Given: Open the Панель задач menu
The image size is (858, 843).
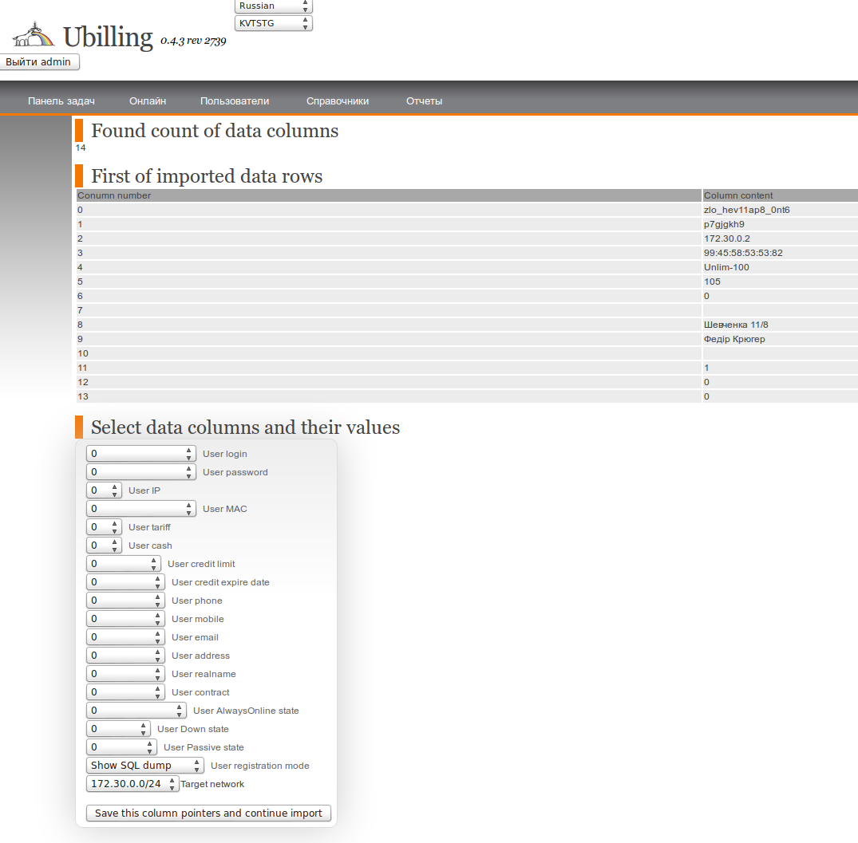Looking at the screenshot, I should 61,101.
